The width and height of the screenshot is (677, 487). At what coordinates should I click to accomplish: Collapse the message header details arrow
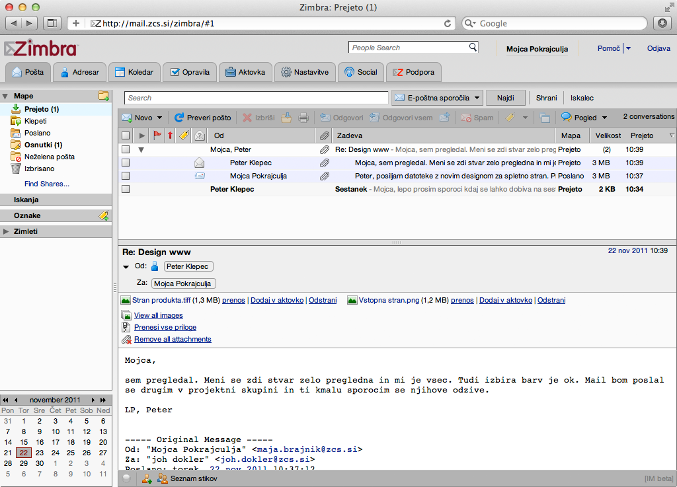coord(126,266)
